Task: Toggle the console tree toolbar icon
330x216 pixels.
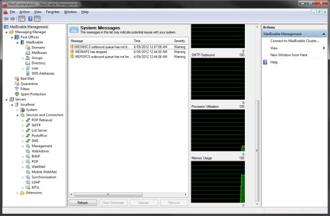Action: (x=21, y=19)
